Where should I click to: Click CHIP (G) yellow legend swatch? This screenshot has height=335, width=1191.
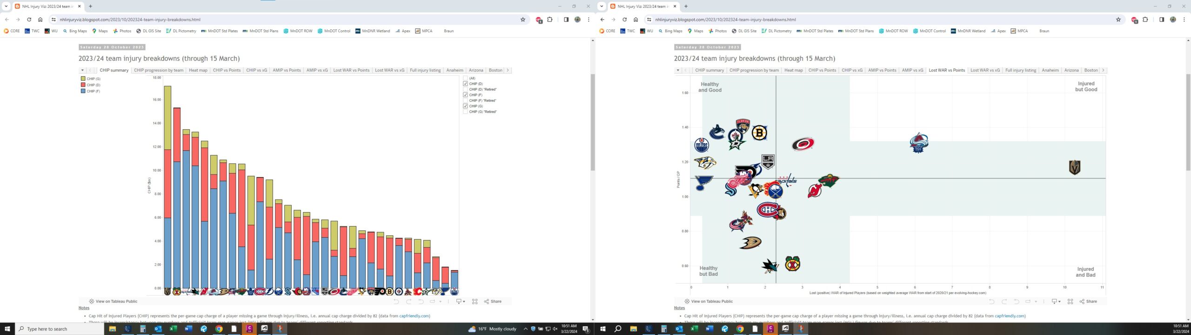tap(83, 79)
